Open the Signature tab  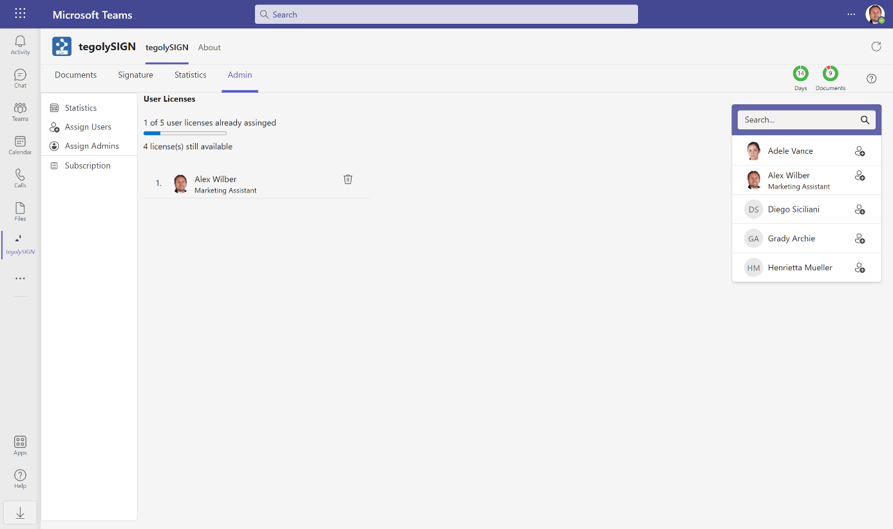click(x=135, y=75)
